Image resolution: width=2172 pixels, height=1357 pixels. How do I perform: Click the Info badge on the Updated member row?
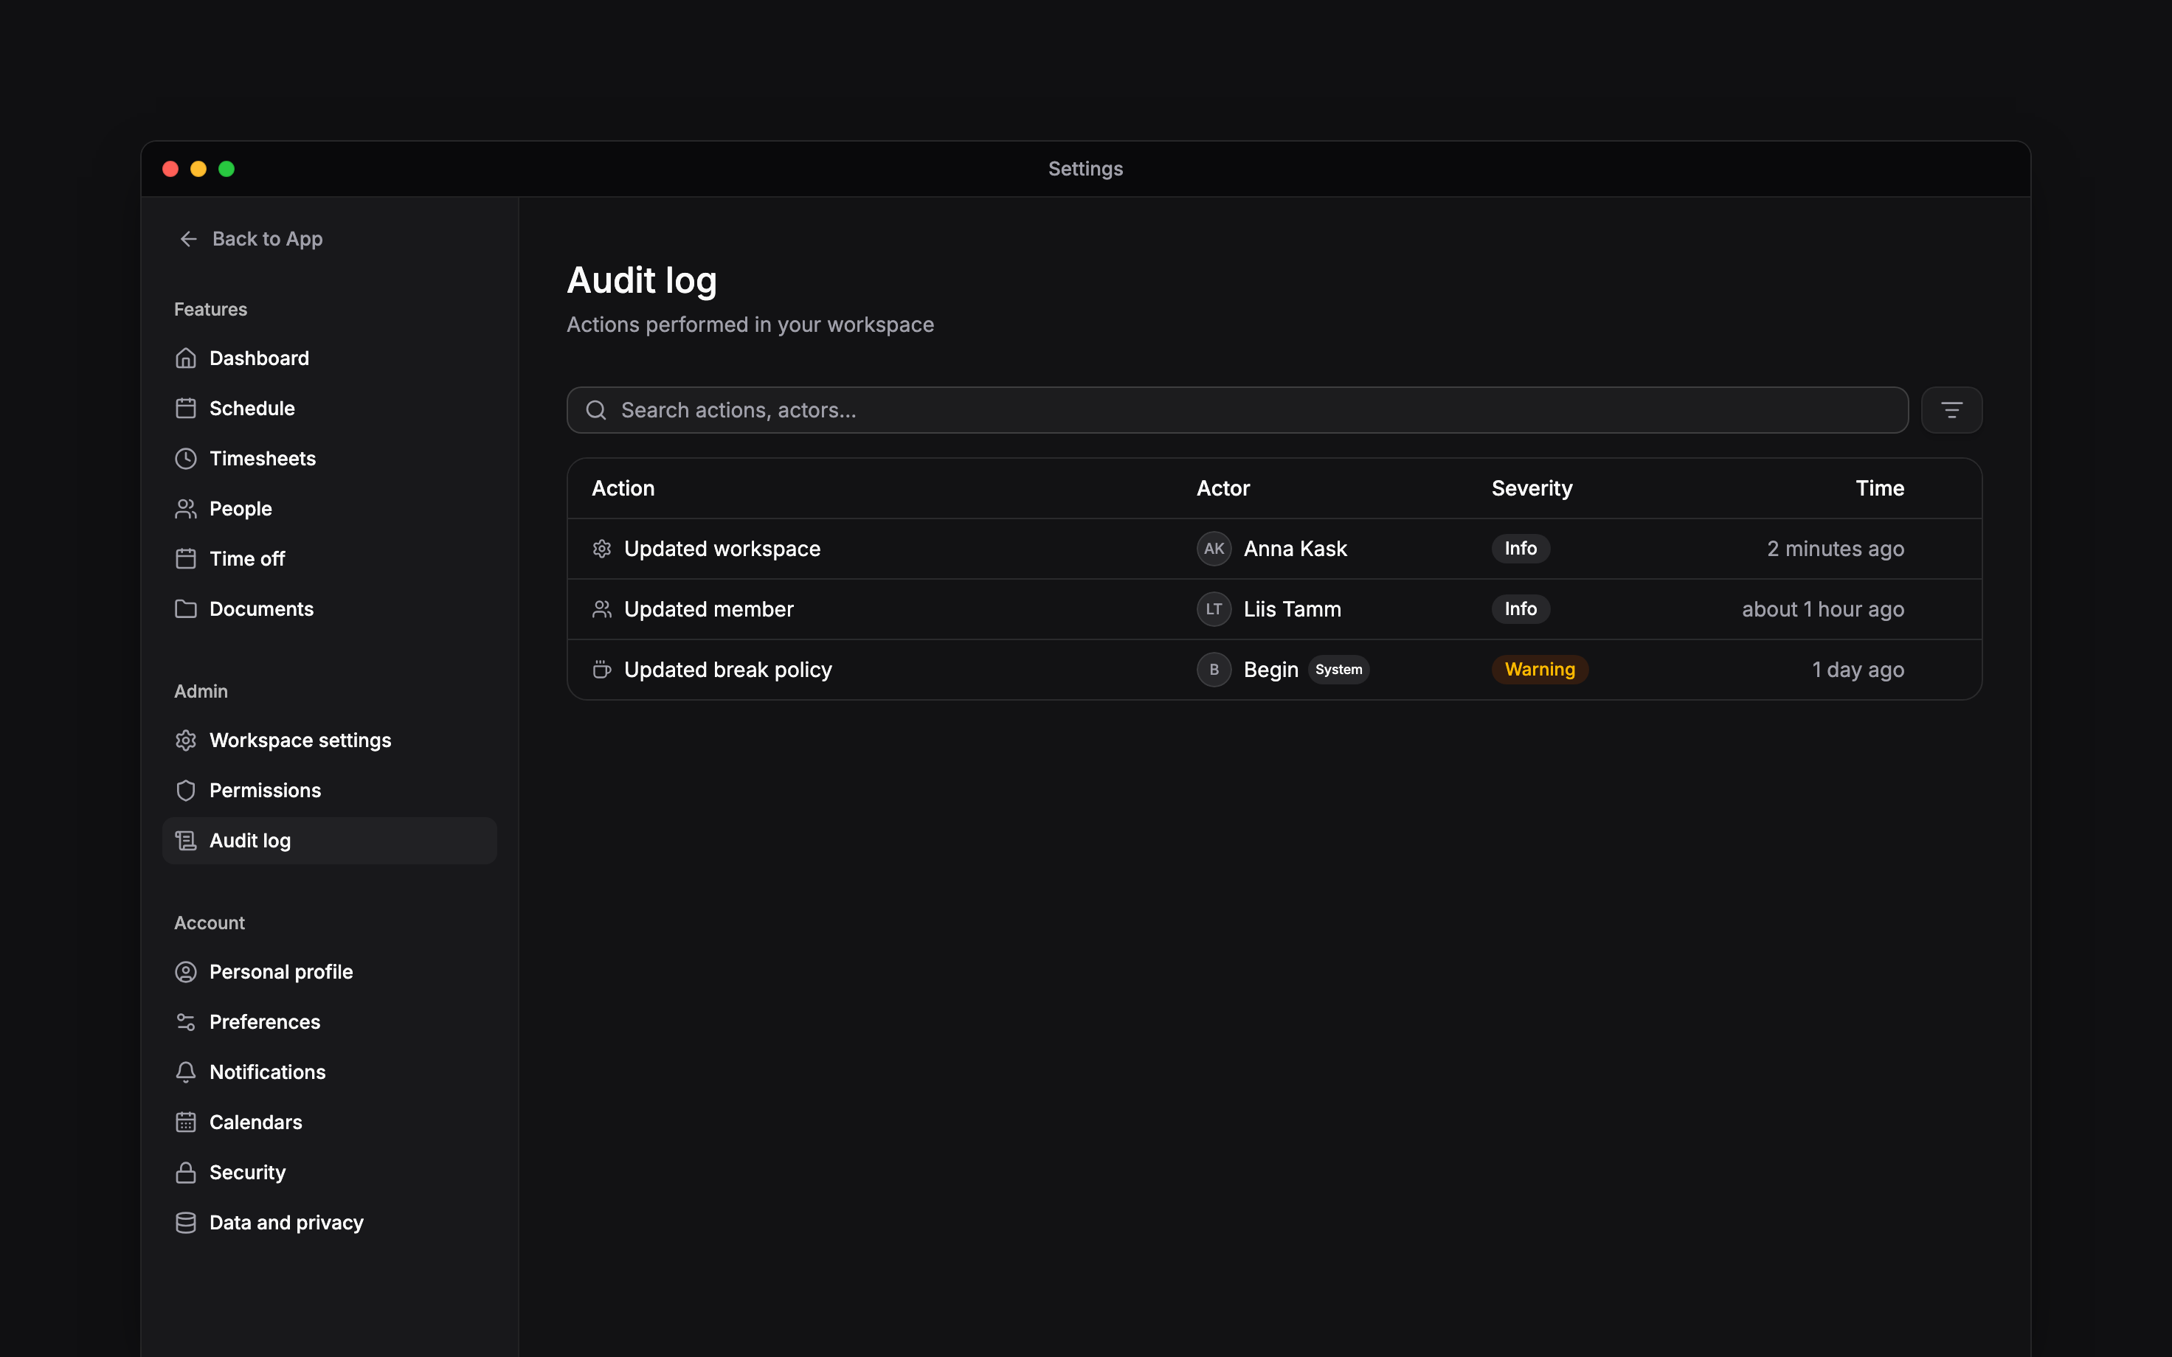click(1521, 609)
